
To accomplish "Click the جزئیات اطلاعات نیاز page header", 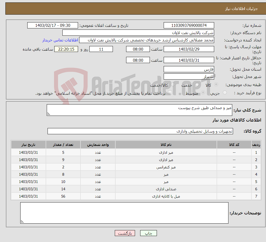I will click(x=241, y=9).
